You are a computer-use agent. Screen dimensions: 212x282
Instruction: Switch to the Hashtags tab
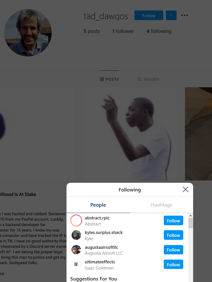pyautogui.click(x=161, y=205)
